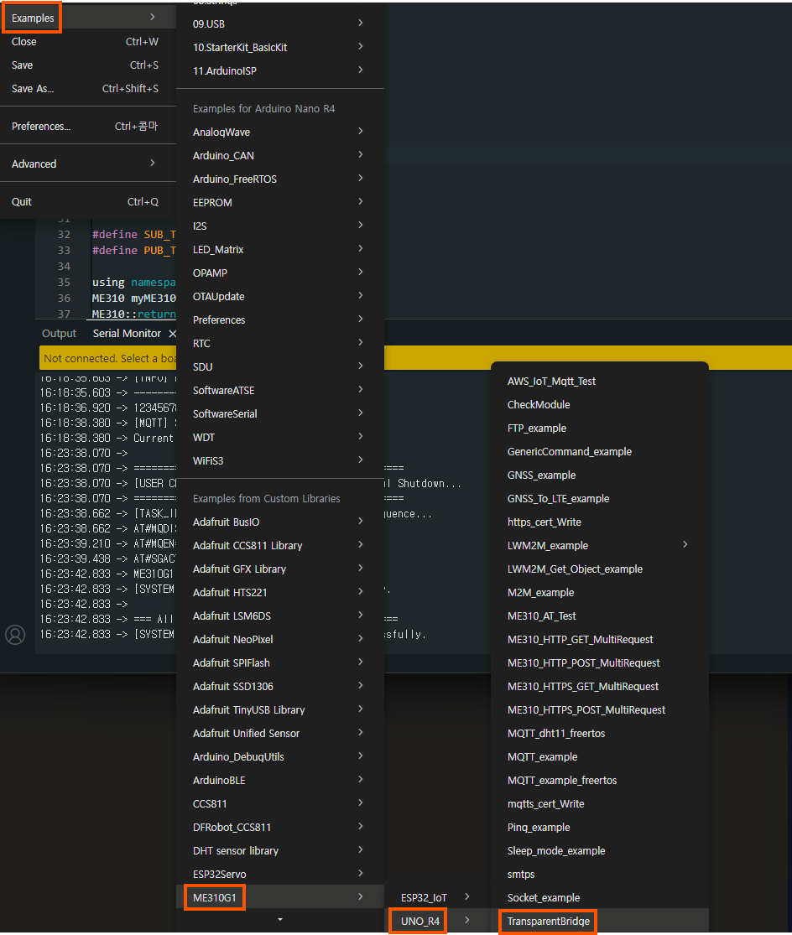The image size is (792, 935).
Task: Open DHT sensor library examples
Action: [279, 850]
